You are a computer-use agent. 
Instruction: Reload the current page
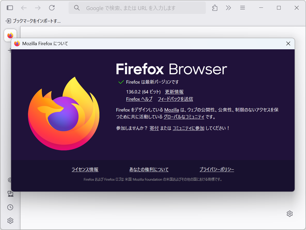[52, 8]
